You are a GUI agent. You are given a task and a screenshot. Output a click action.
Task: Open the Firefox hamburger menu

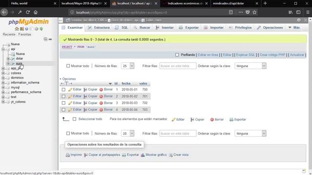308,12
